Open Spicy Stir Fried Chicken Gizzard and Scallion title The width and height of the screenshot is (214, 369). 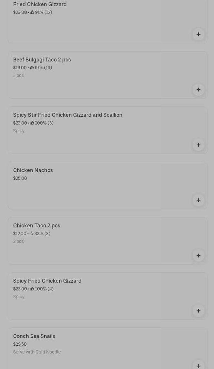(x=68, y=115)
